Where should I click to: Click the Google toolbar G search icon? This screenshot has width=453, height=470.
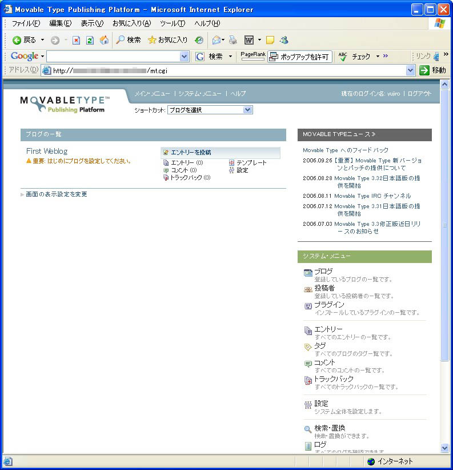pos(200,57)
